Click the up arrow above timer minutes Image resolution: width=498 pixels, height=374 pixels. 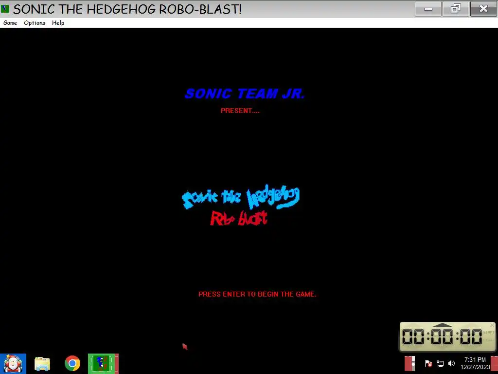click(x=443, y=325)
